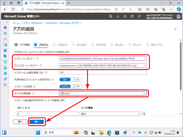Go to アプリ情報 step tab
The width and height of the screenshot is (183, 137).
(x=22, y=45)
